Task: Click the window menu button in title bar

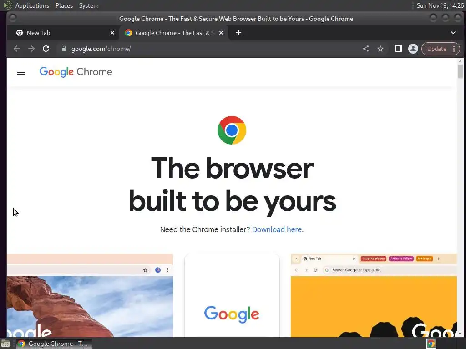Action: tap(13, 18)
